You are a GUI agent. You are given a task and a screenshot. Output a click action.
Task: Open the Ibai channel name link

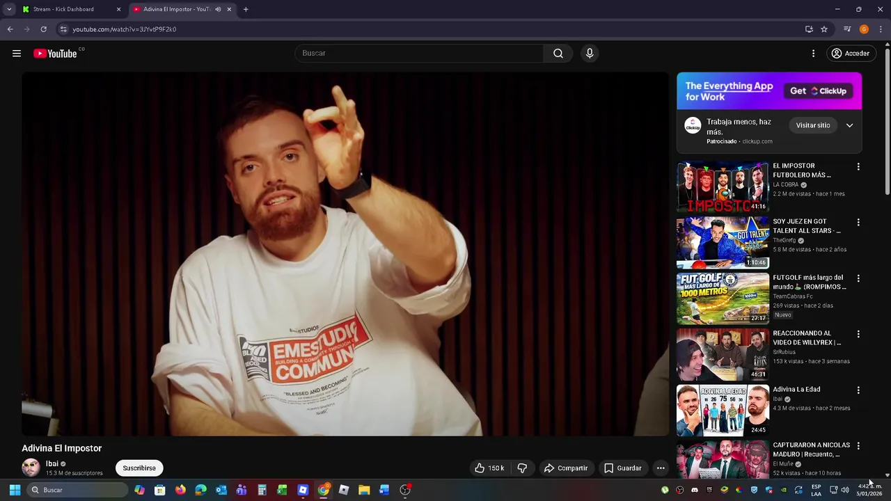tap(52, 463)
